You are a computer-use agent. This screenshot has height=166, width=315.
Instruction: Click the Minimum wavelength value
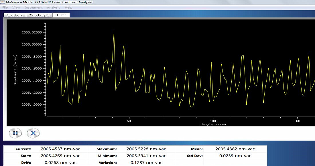click(146, 156)
